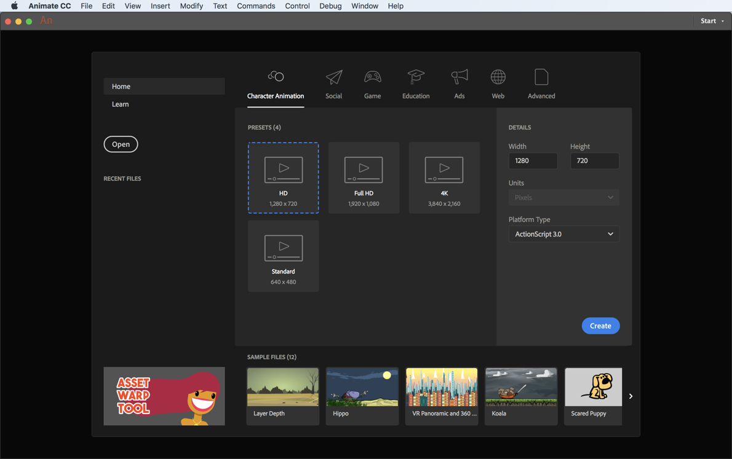Select the Standard 640 x 480 preset
Image resolution: width=732 pixels, height=459 pixels.
point(283,256)
